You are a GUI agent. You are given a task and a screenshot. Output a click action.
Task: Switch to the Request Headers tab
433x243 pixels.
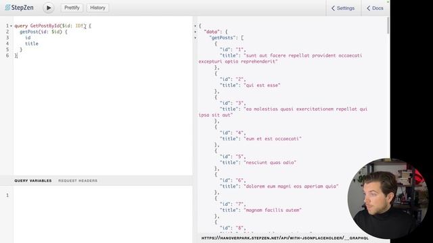[78, 181]
